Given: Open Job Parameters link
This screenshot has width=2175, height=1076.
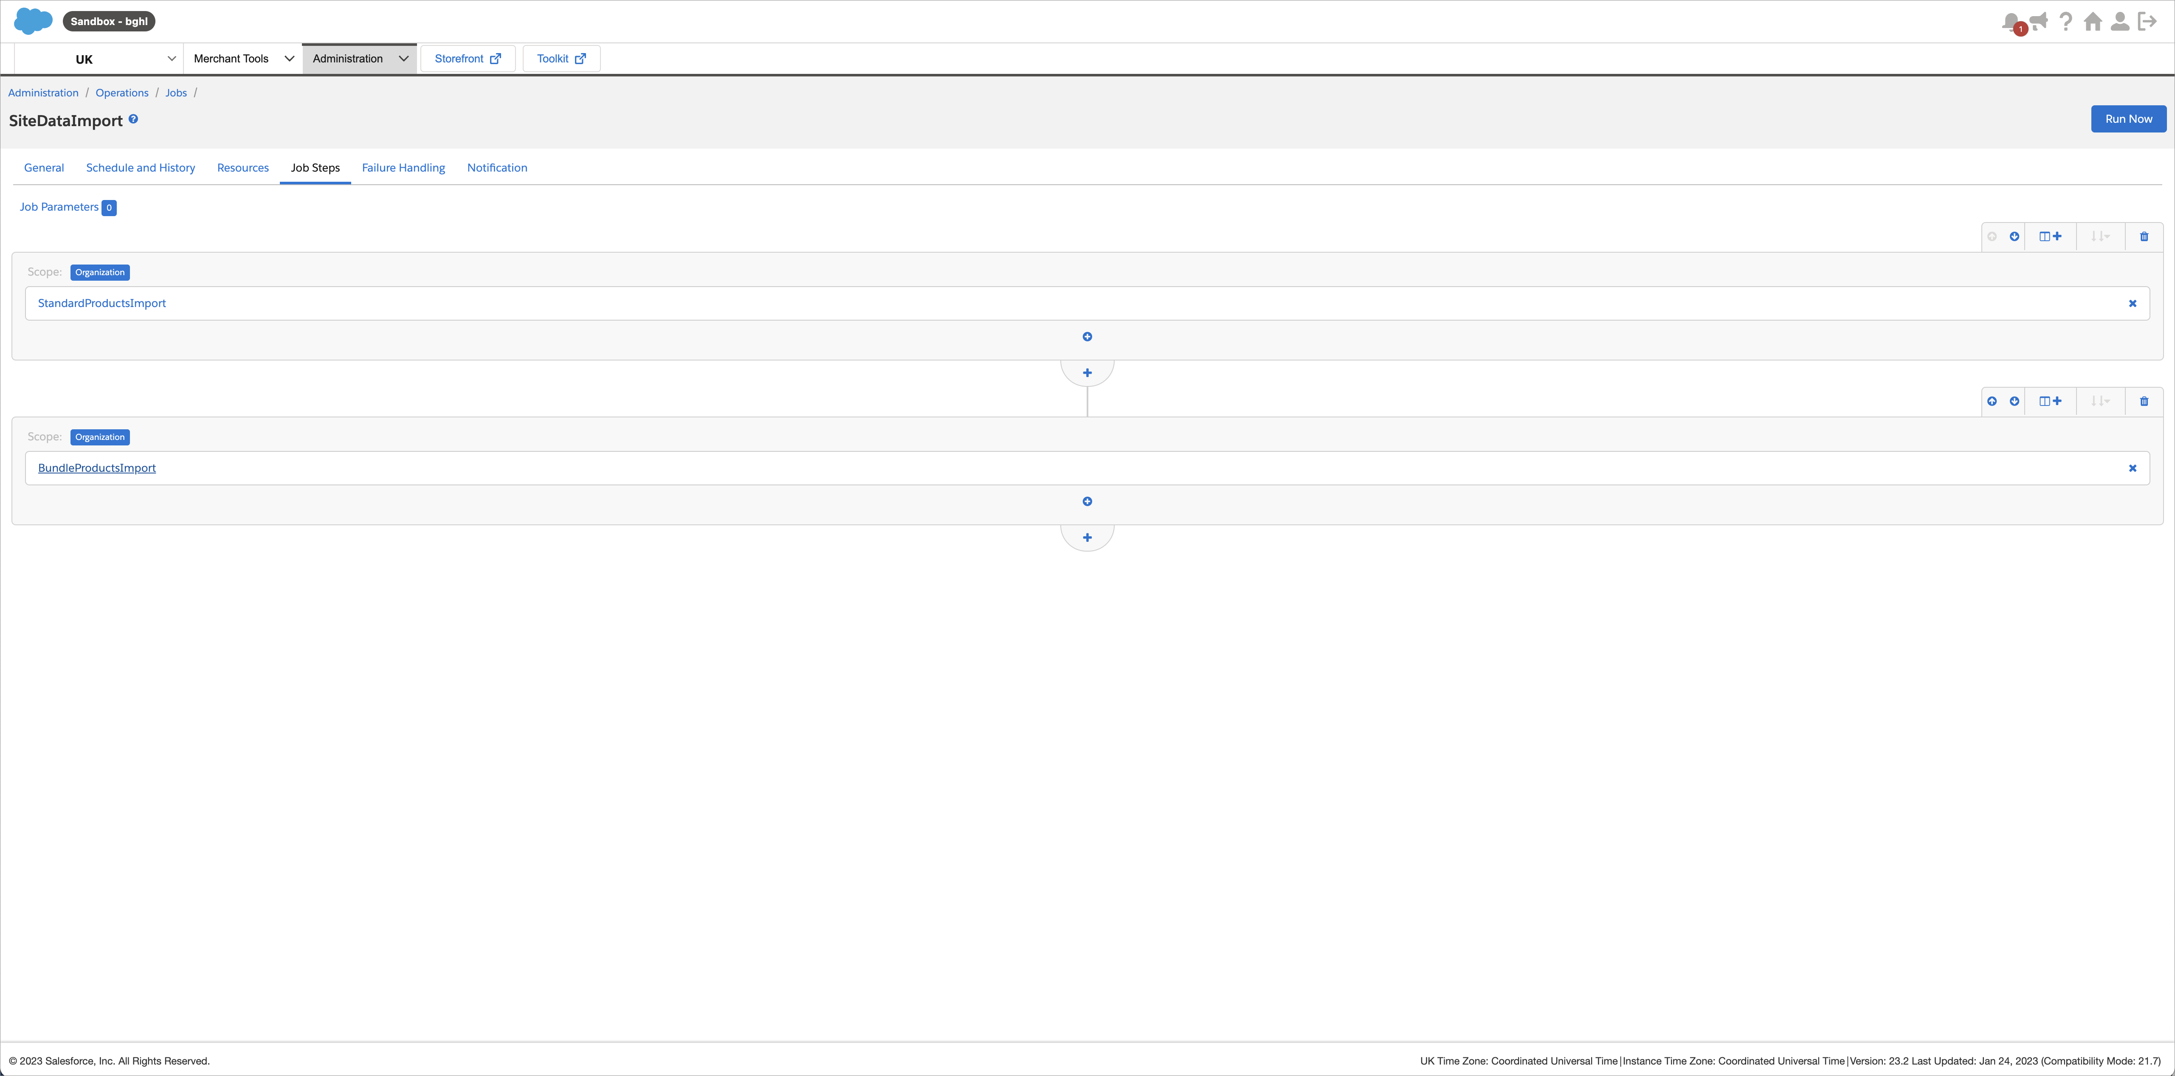Looking at the screenshot, I should 59,207.
